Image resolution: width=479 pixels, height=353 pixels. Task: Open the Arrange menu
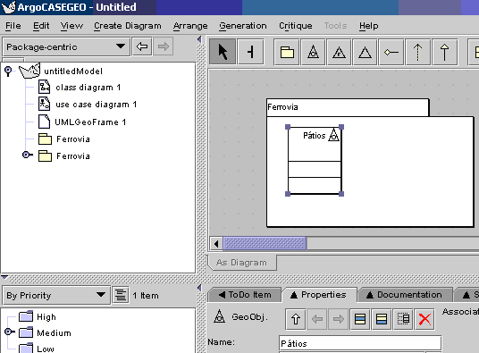tap(190, 26)
